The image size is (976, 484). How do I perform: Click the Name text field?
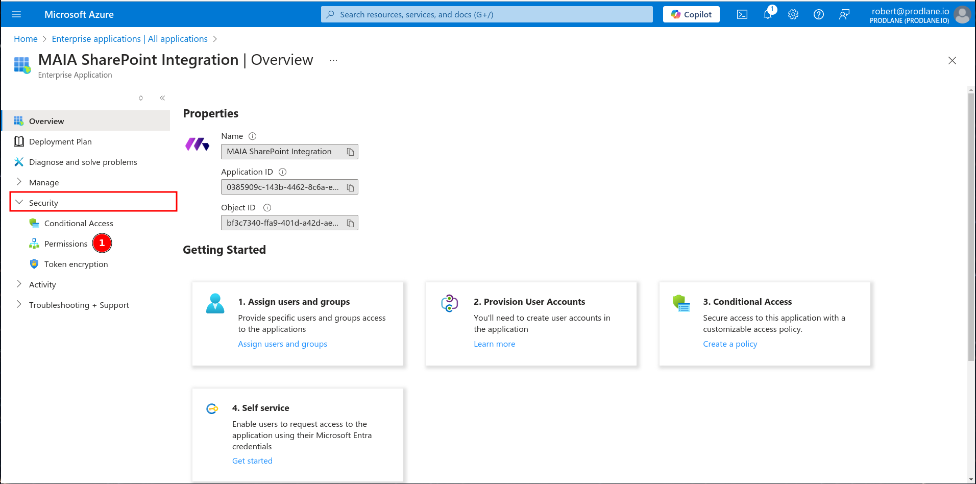(289, 152)
